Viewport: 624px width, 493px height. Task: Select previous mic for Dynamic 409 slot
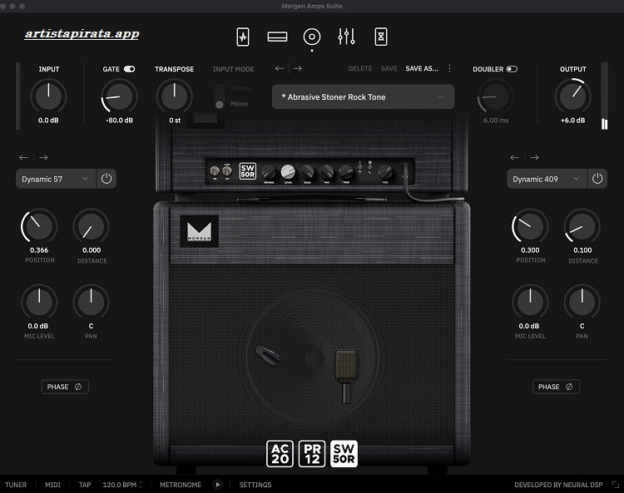[x=514, y=158]
